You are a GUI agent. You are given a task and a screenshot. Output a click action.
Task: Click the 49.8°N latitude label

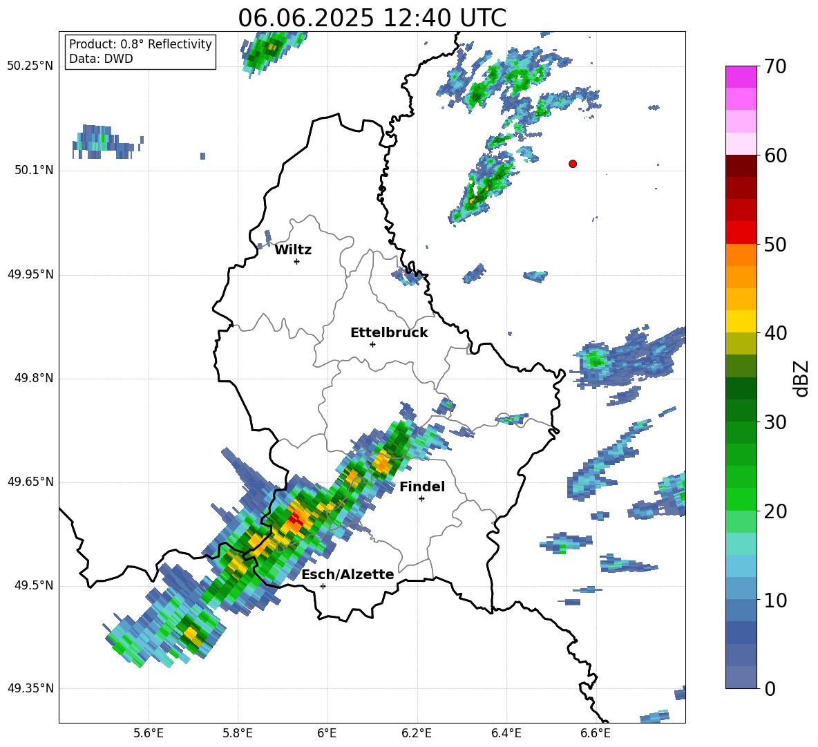34,378
